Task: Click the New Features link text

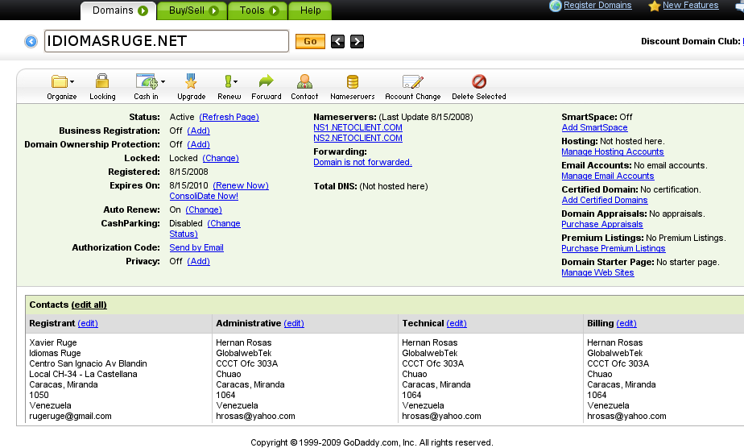Action: click(690, 5)
